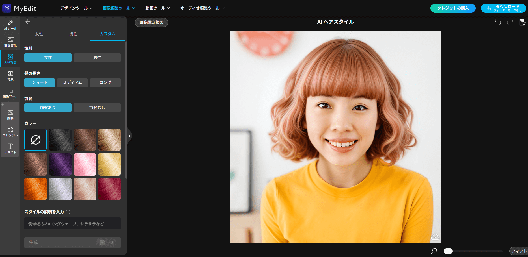
Task: Select 前髪なし bangs option
Action: 97,108
